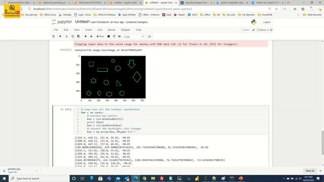Screen dimensions: 324x182
Task: Paste cells below using the toolbar icon
Action: click(x=78, y=36)
